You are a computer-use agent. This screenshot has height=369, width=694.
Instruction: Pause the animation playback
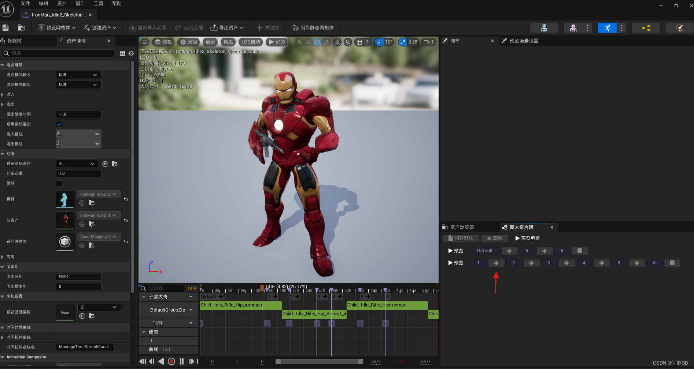[182, 361]
